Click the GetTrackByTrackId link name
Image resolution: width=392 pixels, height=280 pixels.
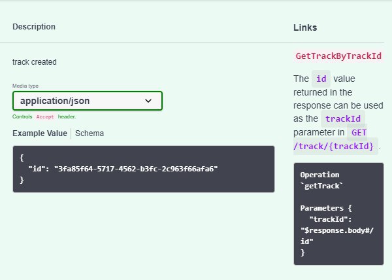coord(338,56)
